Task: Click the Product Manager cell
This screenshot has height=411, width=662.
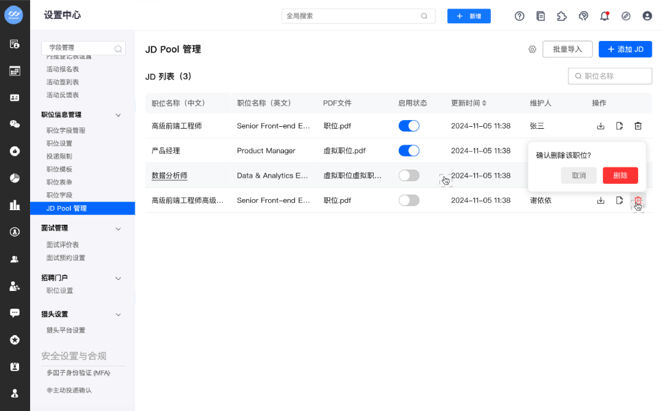Action: [266, 151]
